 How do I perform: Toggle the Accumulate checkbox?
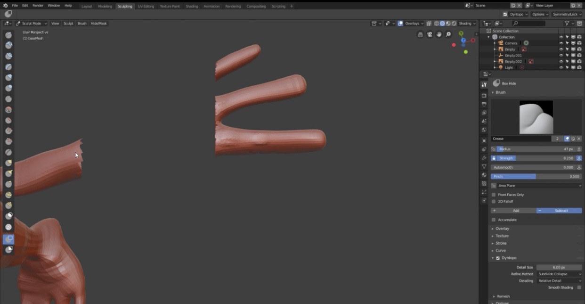click(x=494, y=220)
